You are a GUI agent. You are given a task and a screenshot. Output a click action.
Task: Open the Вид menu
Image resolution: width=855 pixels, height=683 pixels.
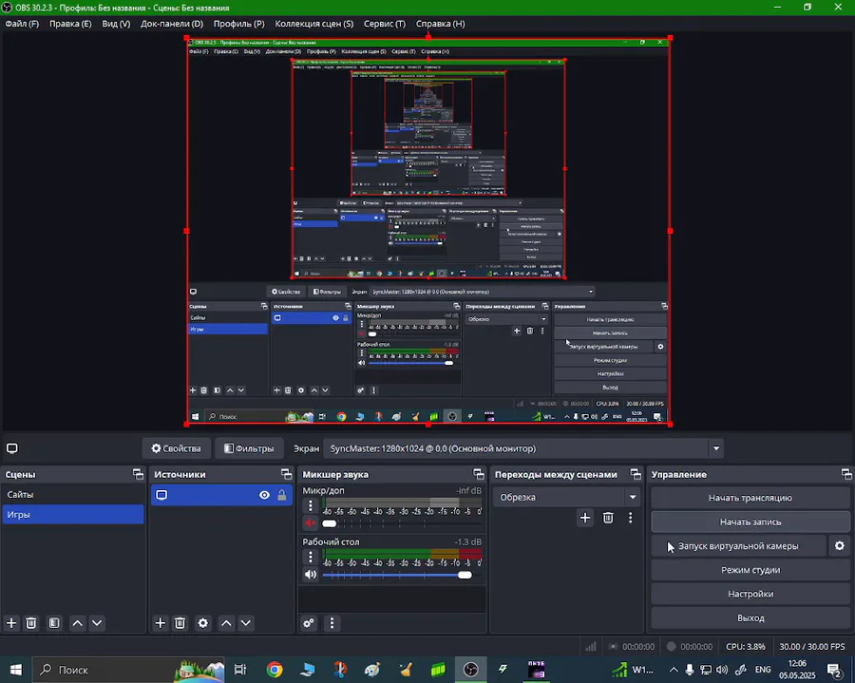pyautogui.click(x=116, y=24)
